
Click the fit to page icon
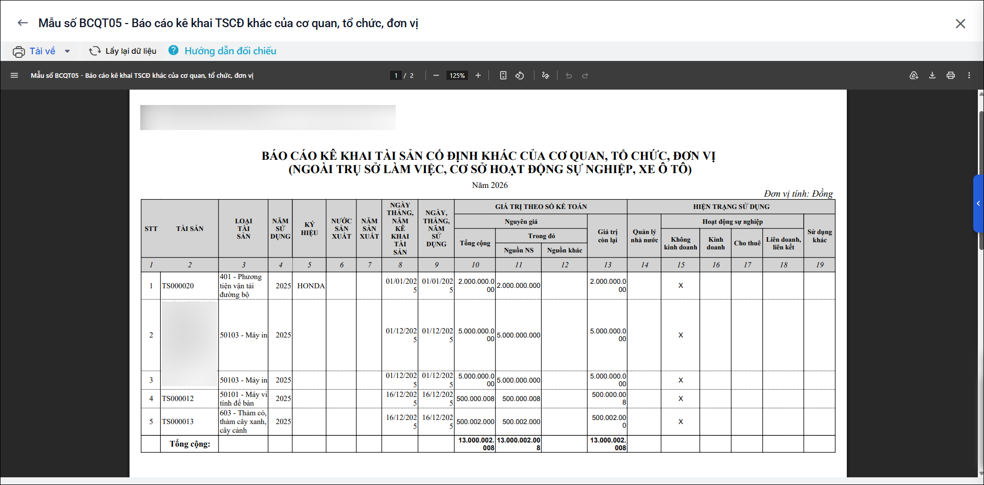[x=503, y=75]
